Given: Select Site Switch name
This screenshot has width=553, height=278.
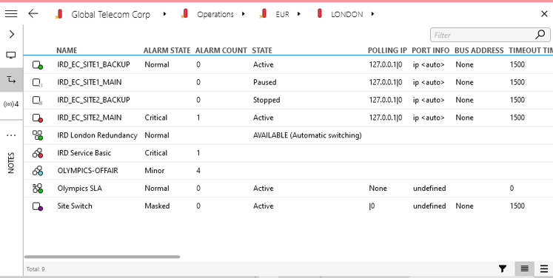Looking at the screenshot, I should click(75, 206).
